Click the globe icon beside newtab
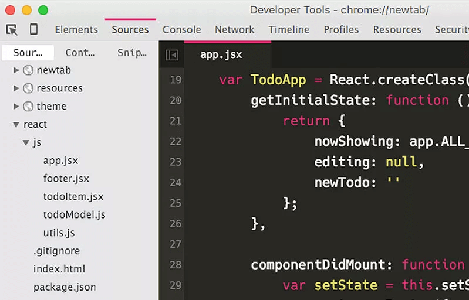 pyautogui.click(x=28, y=70)
